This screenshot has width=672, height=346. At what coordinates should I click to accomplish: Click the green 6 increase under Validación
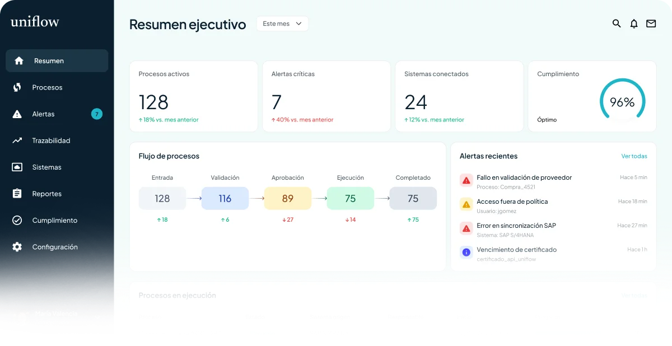[x=225, y=220]
